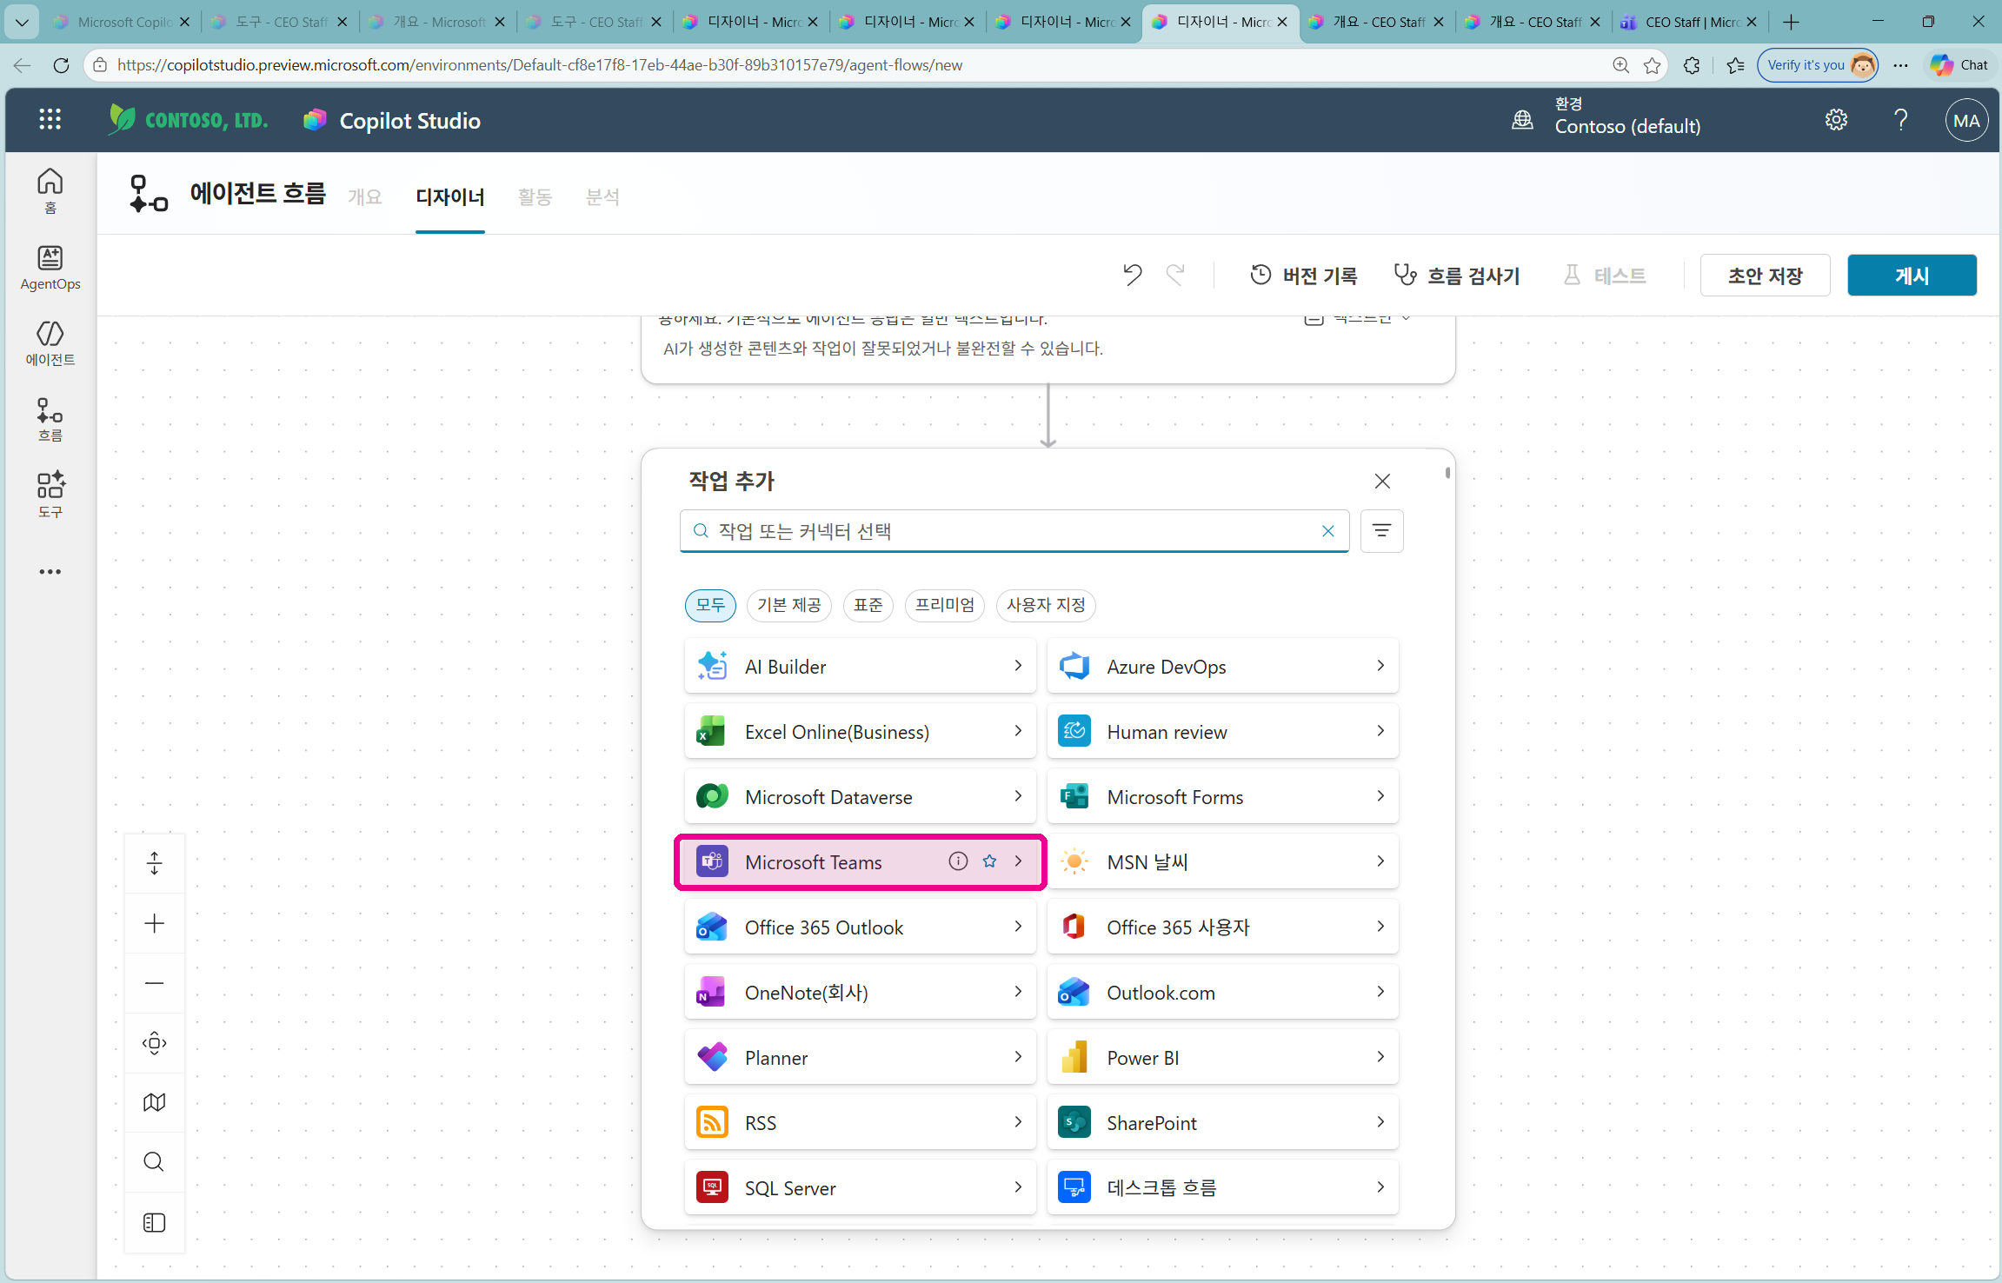
Task: Open 버전 기록 version history
Action: pos(1303,276)
